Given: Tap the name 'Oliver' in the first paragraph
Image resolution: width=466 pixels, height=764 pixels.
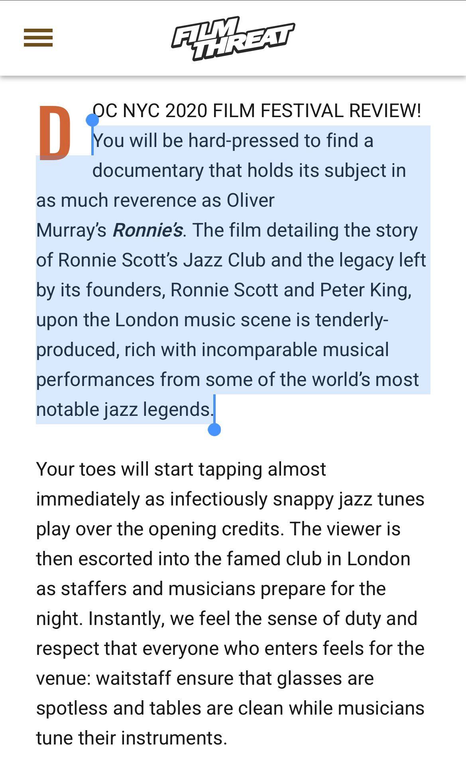Looking at the screenshot, I should (x=251, y=200).
